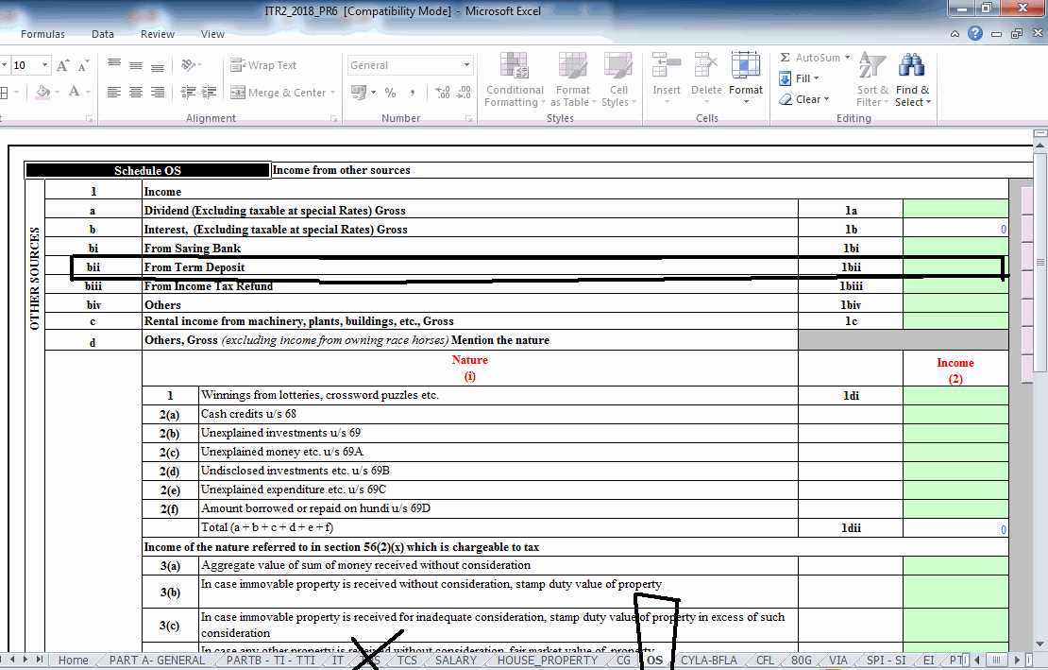Expand the Clear options dropdown

point(807,98)
